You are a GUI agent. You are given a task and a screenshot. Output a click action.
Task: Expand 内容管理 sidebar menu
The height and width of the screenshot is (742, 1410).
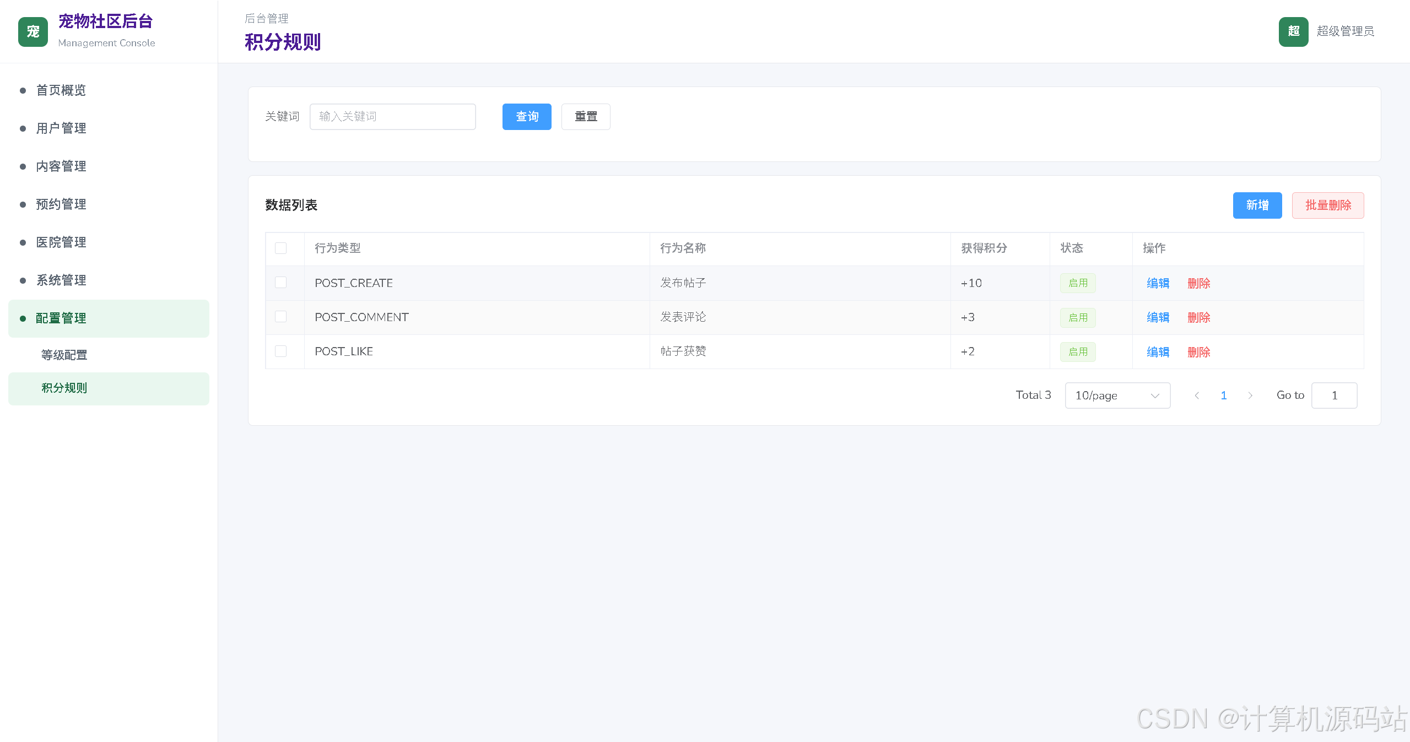pos(109,166)
